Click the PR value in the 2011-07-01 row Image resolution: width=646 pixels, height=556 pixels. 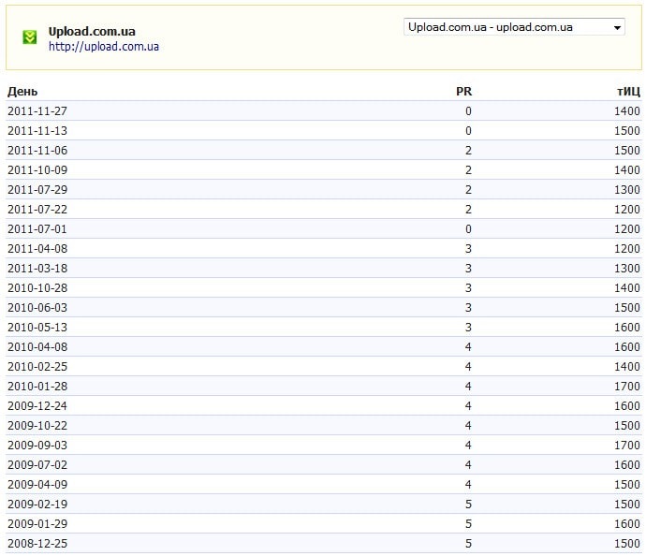pyautogui.click(x=468, y=229)
